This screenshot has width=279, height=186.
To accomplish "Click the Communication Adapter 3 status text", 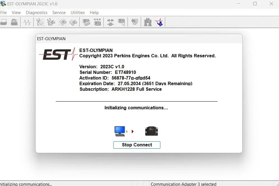I will [x=183, y=184].
